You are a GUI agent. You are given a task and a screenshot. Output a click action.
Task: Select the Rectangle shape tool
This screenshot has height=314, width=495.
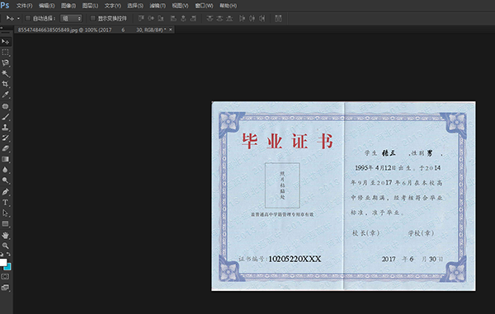[6, 224]
